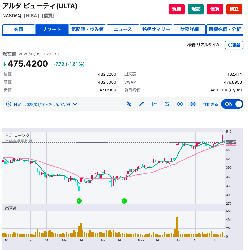Viewport: 248px width, 250px height.
Task: Click the current price 475.4200
Action: coord(28,64)
